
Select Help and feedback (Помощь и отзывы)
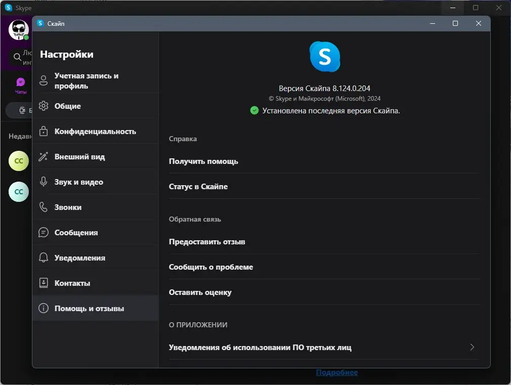coord(95,309)
